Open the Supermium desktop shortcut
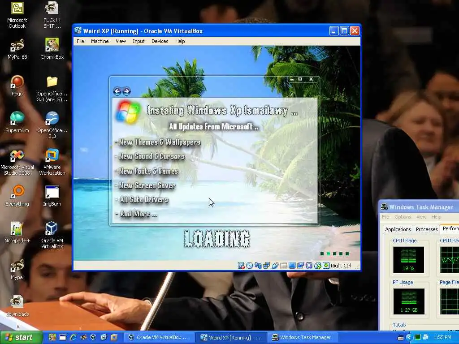This screenshot has width=459, height=344. pyautogui.click(x=17, y=123)
